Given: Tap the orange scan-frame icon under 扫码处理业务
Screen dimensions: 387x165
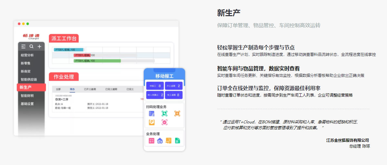Looking at the screenshot, I should [177, 113].
